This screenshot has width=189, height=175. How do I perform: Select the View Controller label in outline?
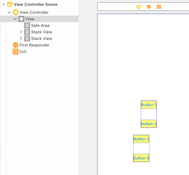[34, 12]
